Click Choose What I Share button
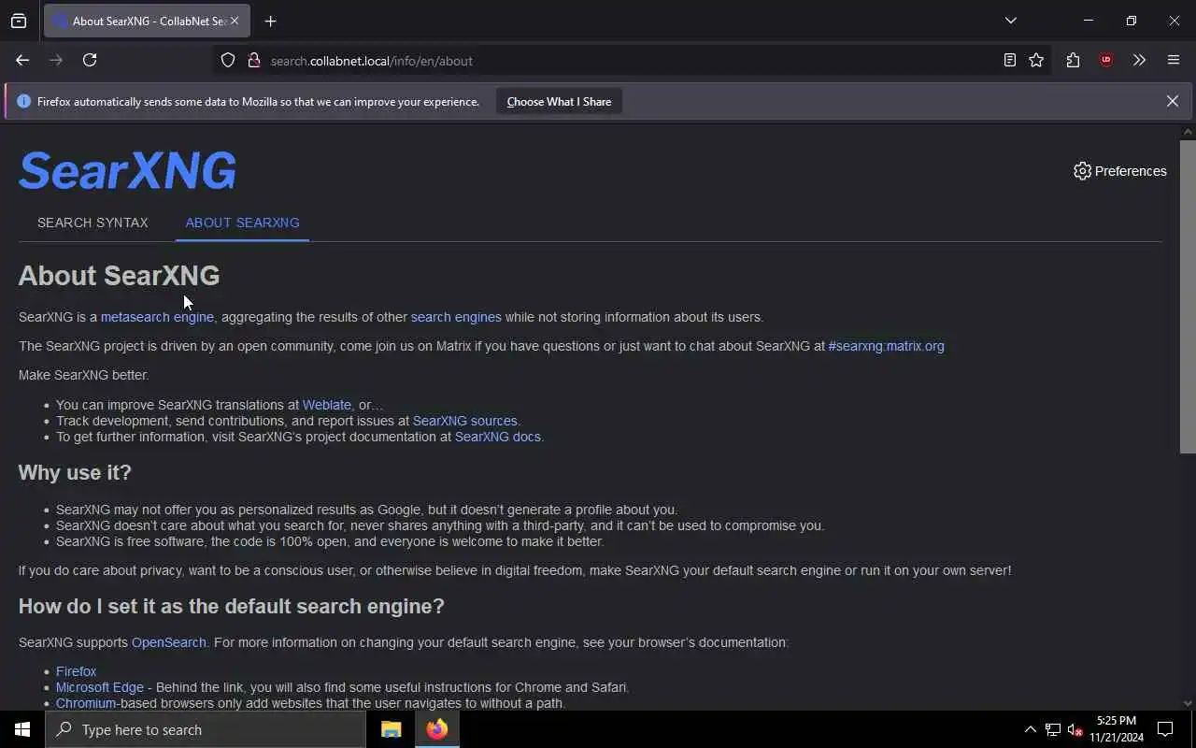This screenshot has height=748, width=1196. [559, 101]
